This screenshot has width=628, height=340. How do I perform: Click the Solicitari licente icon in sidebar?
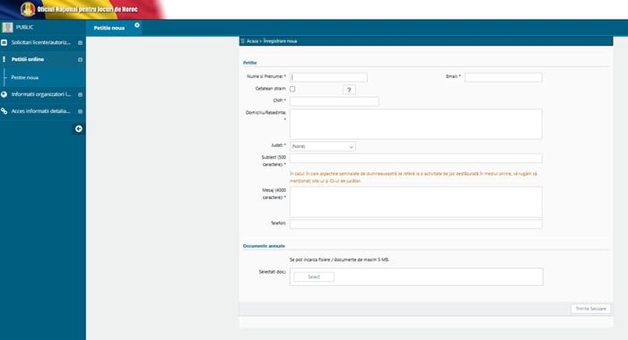[x=4, y=42]
